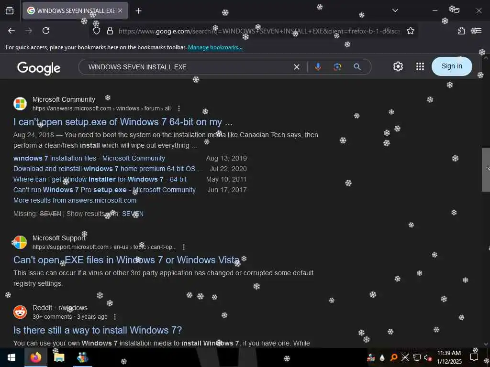Open the Windows Start menu
490x367 pixels.
(11, 357)
